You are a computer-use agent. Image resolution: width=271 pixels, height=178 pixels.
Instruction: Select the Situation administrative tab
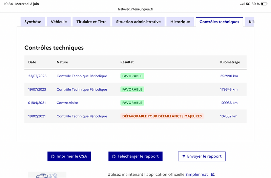[138, 22]
